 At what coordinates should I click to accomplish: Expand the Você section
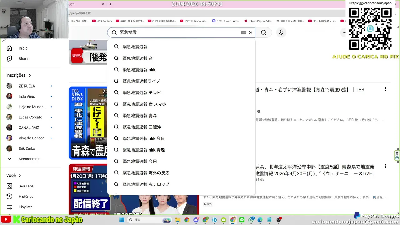click(x=14, y=176)
